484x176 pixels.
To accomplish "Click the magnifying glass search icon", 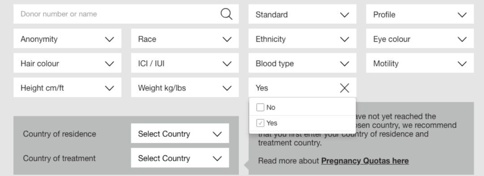I will coord(227,14).
